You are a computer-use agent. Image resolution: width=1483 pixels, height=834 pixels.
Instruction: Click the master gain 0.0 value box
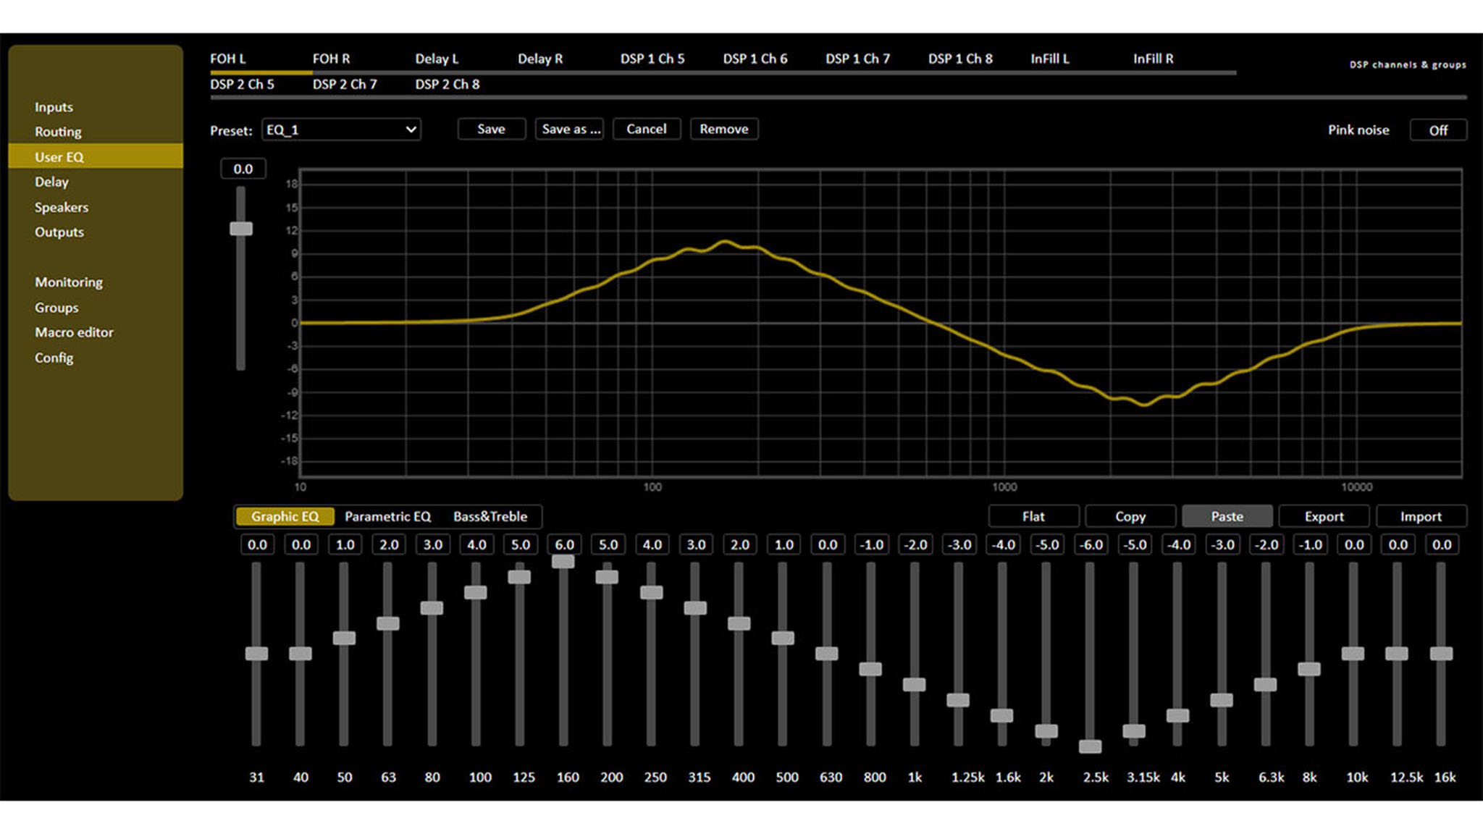243,169
